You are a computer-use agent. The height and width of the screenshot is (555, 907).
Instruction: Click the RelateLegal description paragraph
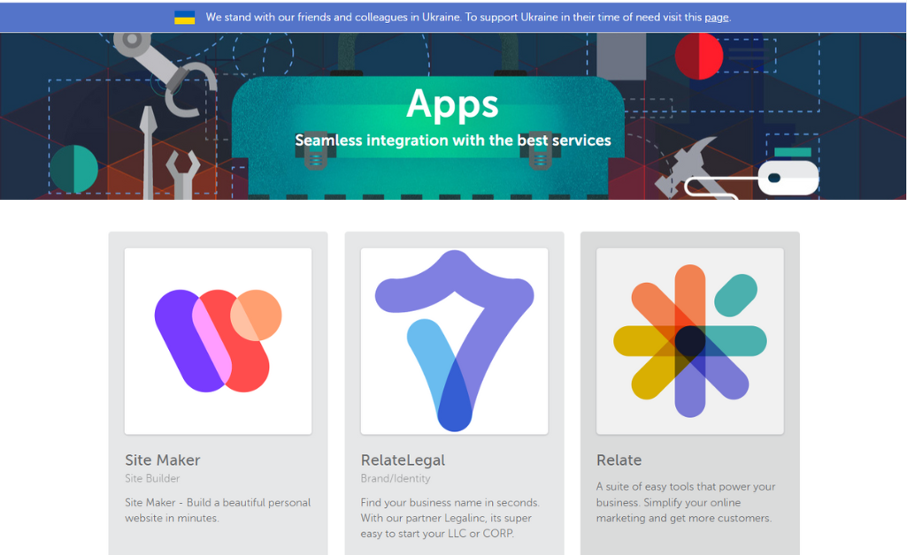pyautogui.click(x=450, y=518)
